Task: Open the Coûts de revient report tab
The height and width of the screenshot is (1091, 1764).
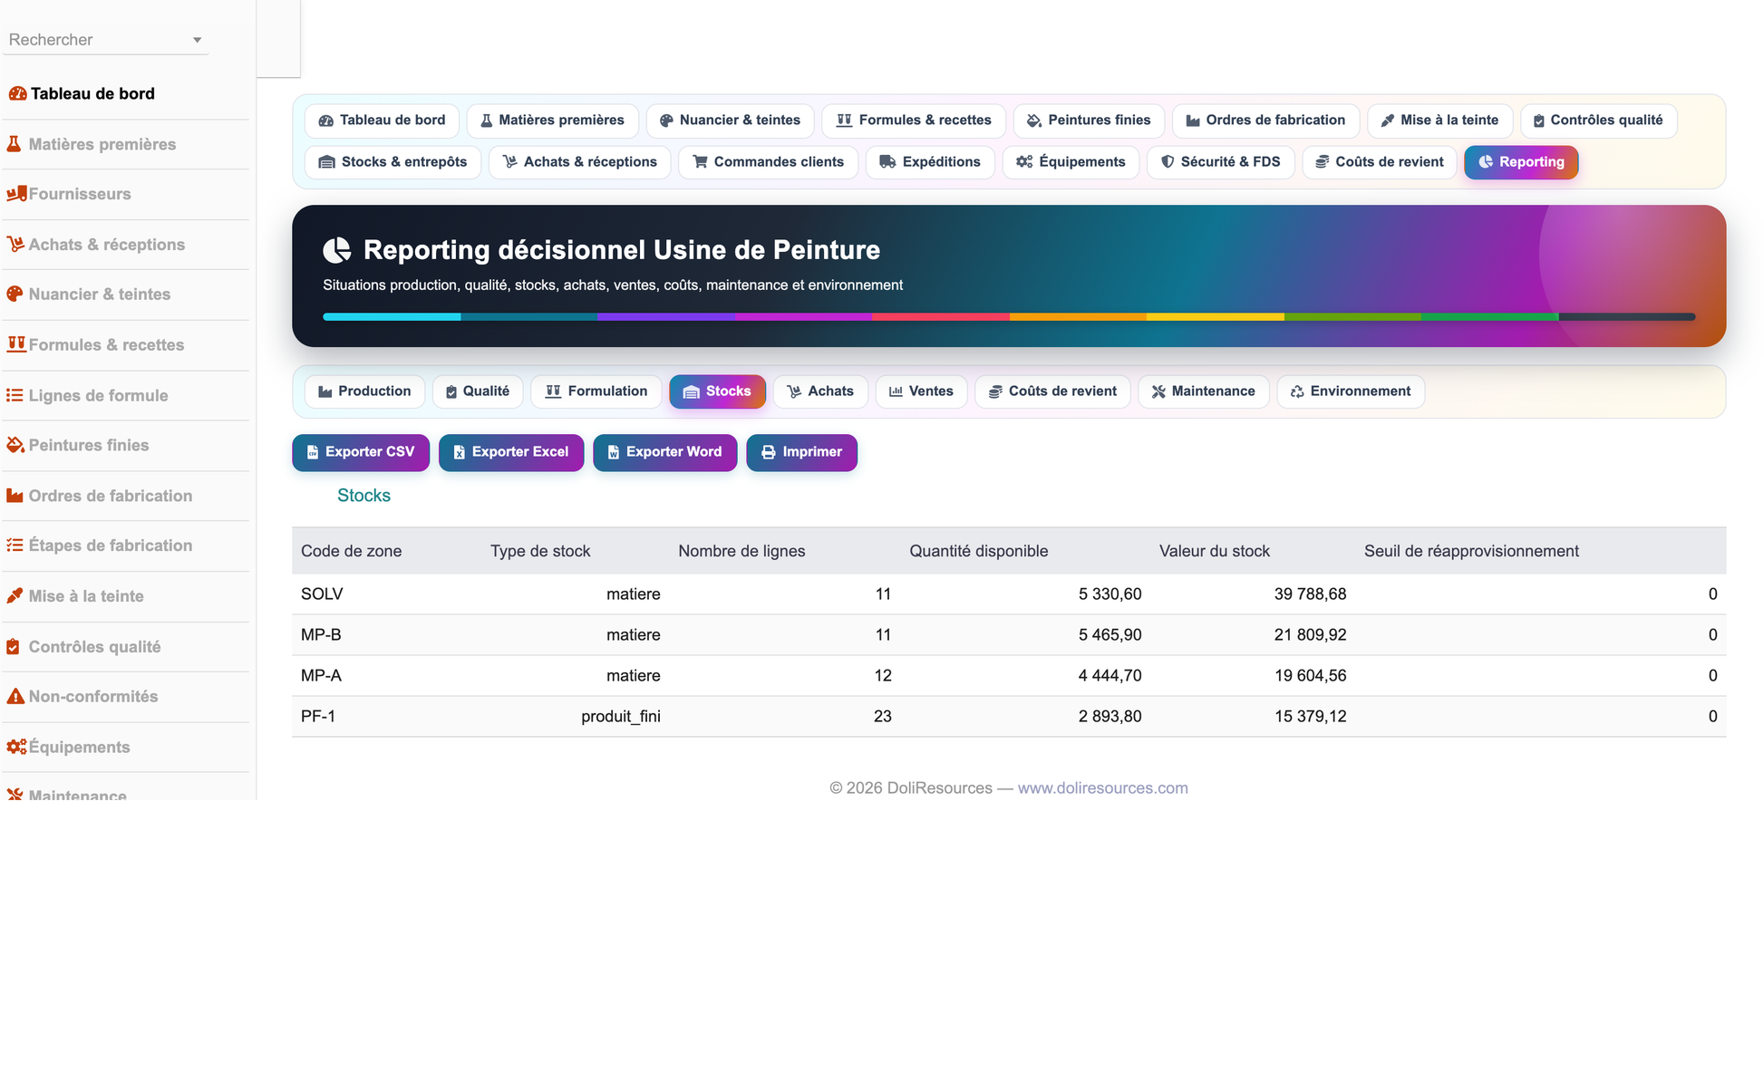Action: [1052, 391]
